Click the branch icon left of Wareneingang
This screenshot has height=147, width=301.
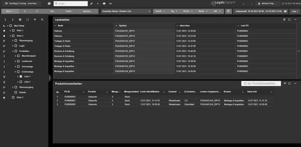pyautogui.click(x=4, y=41)
